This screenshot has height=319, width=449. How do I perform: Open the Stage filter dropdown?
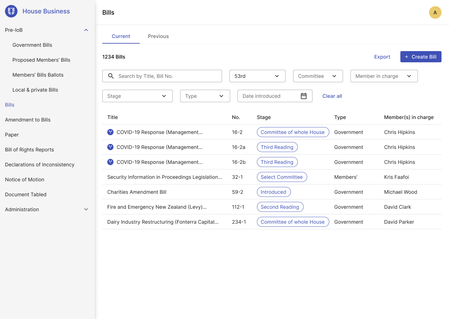point(138,96)
